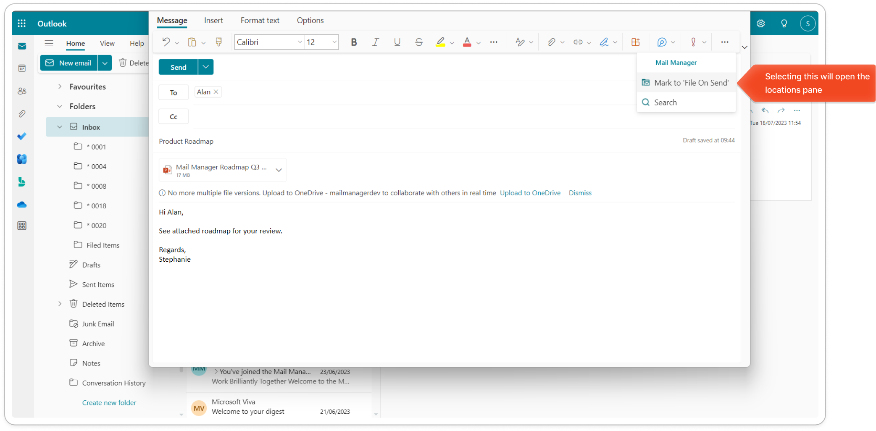
Task: Open People in left app rail
Action: [x=22, y=91]
